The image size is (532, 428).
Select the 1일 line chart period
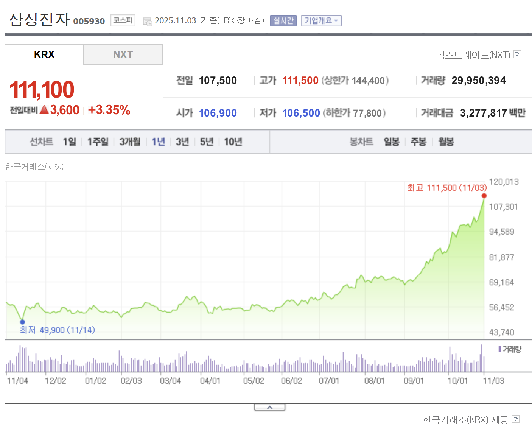[x=70, y=142]
